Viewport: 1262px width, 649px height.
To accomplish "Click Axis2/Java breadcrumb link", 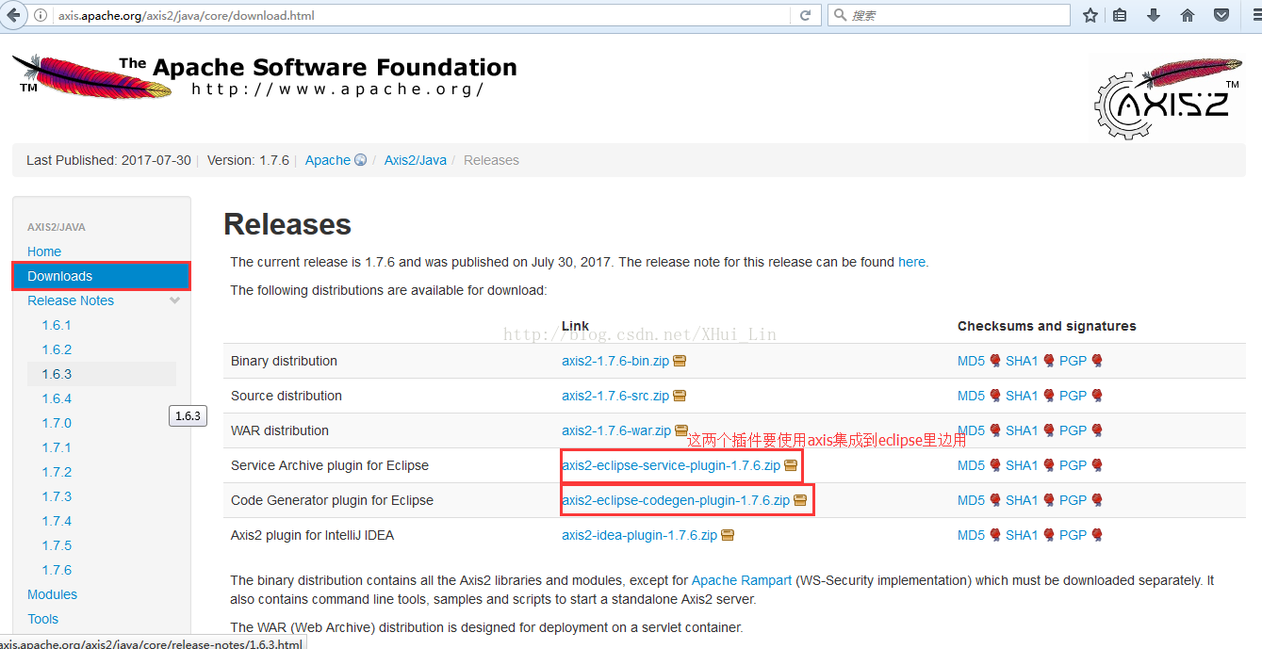I will click(416, 160).
